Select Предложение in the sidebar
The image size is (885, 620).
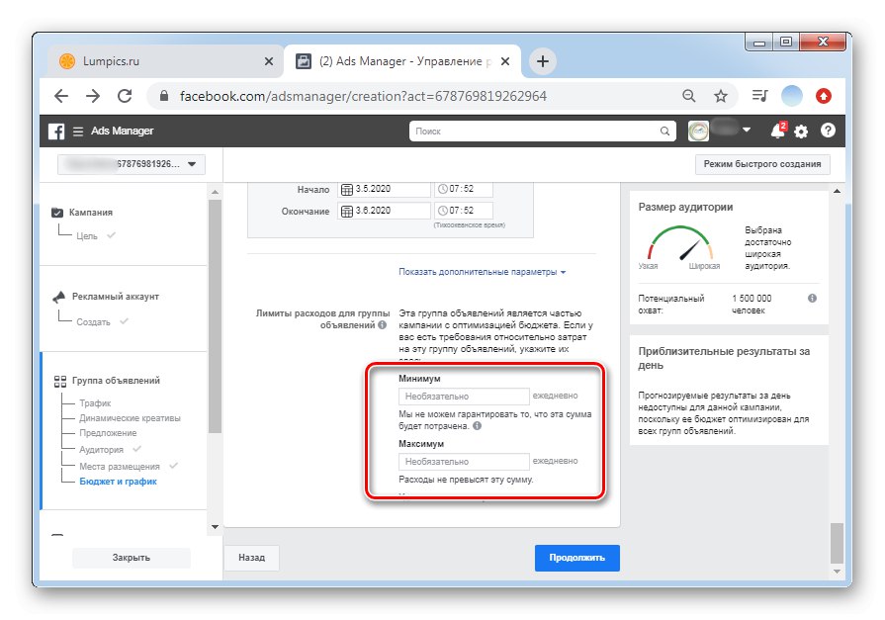pyautogui.click(x=108, y=433)
